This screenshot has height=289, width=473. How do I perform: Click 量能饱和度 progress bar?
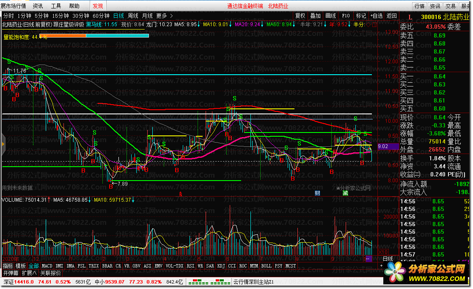point(94,36)
